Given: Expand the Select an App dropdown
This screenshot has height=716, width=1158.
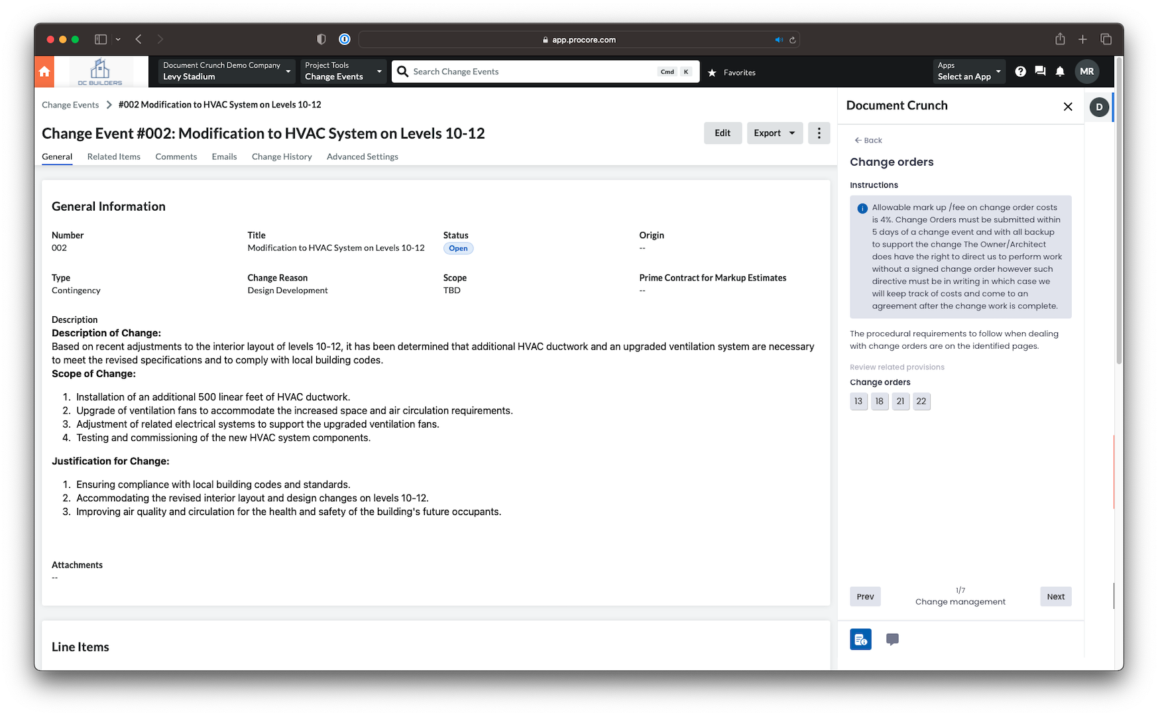Looking at the screenshot, I should pos(968,71).
